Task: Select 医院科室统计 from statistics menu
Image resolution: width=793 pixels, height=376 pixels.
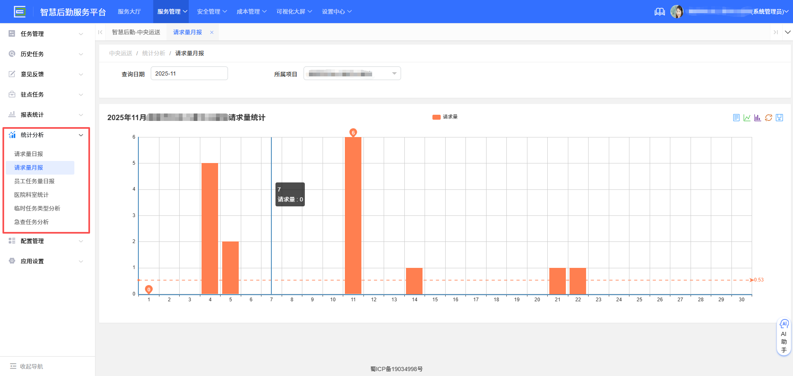Action: pos(31,194)
